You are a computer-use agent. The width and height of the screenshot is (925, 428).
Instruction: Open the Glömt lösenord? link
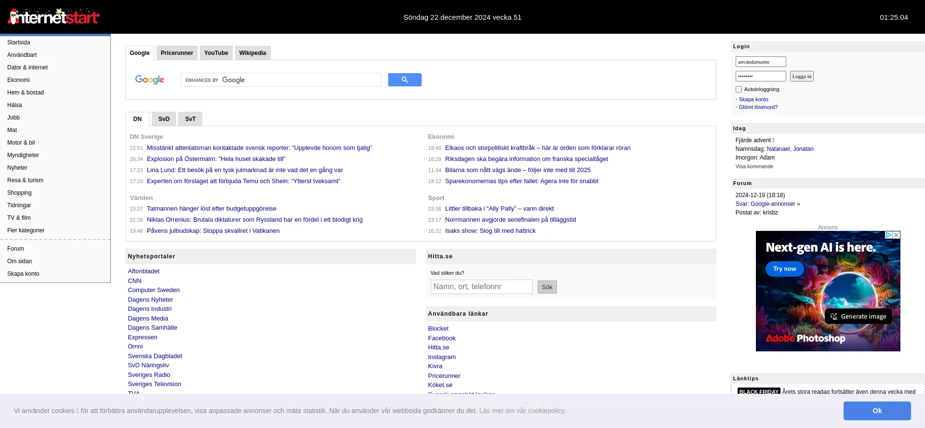click(758, 107)
